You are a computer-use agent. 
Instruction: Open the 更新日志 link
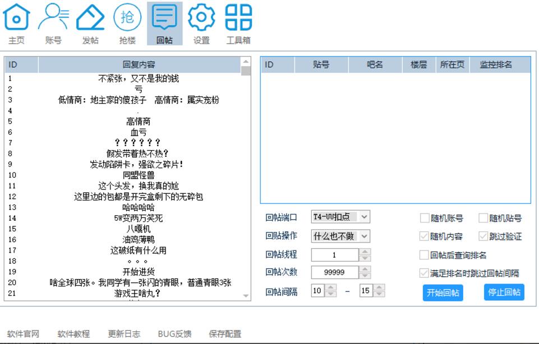pyautogui.click(x=124, y=334)
